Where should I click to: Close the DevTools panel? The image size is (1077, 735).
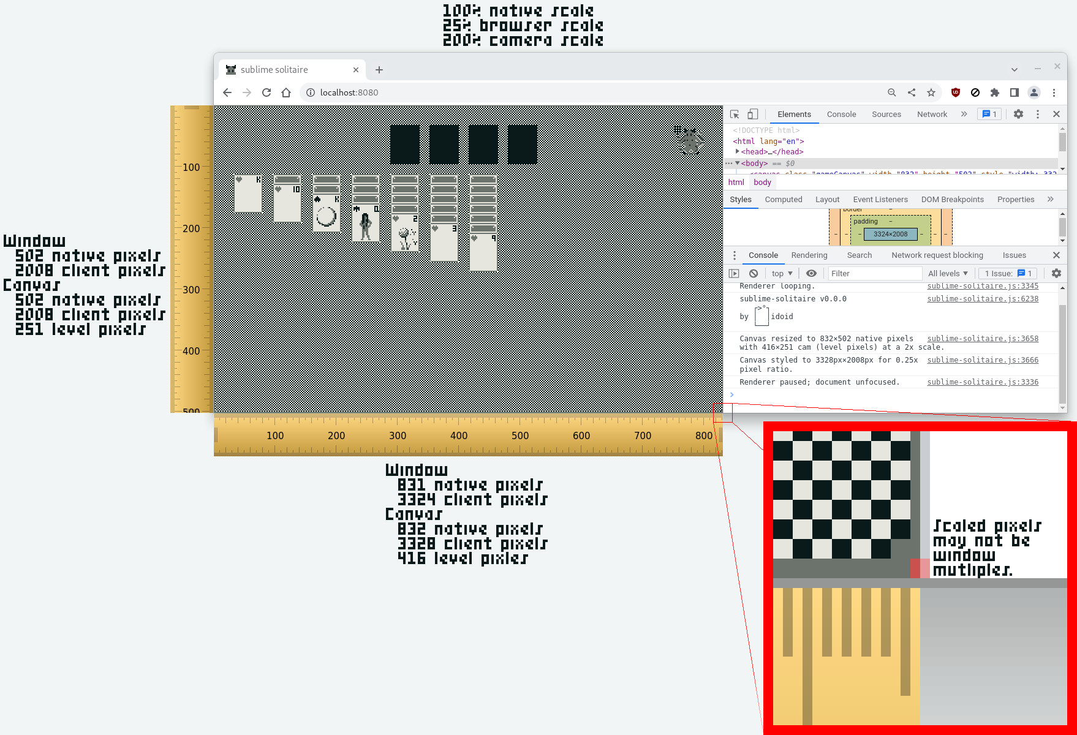(1056, 114)
